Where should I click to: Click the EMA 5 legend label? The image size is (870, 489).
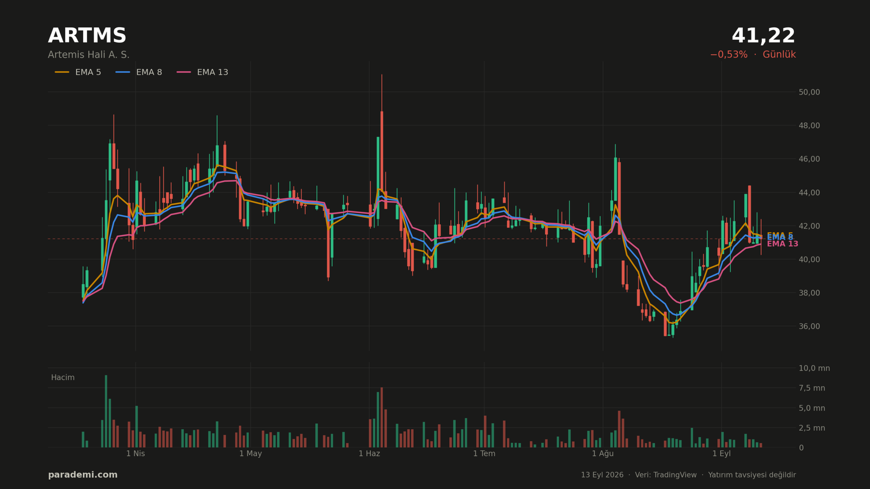click(88, 72)
